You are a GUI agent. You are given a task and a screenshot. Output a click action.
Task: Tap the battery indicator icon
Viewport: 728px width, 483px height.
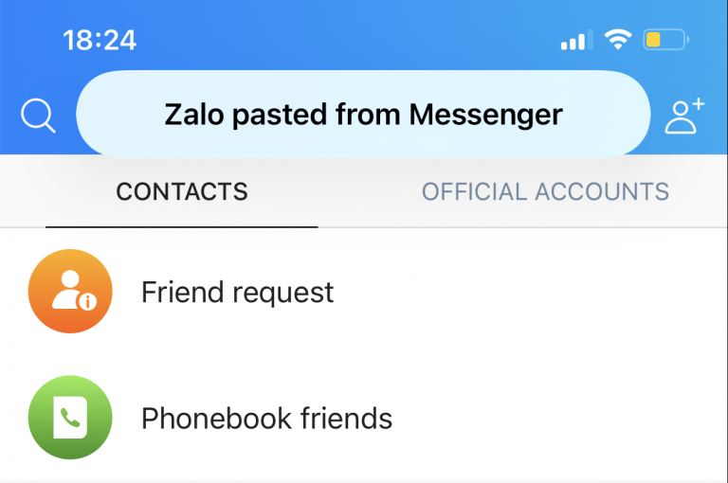(x=665, y=40)
